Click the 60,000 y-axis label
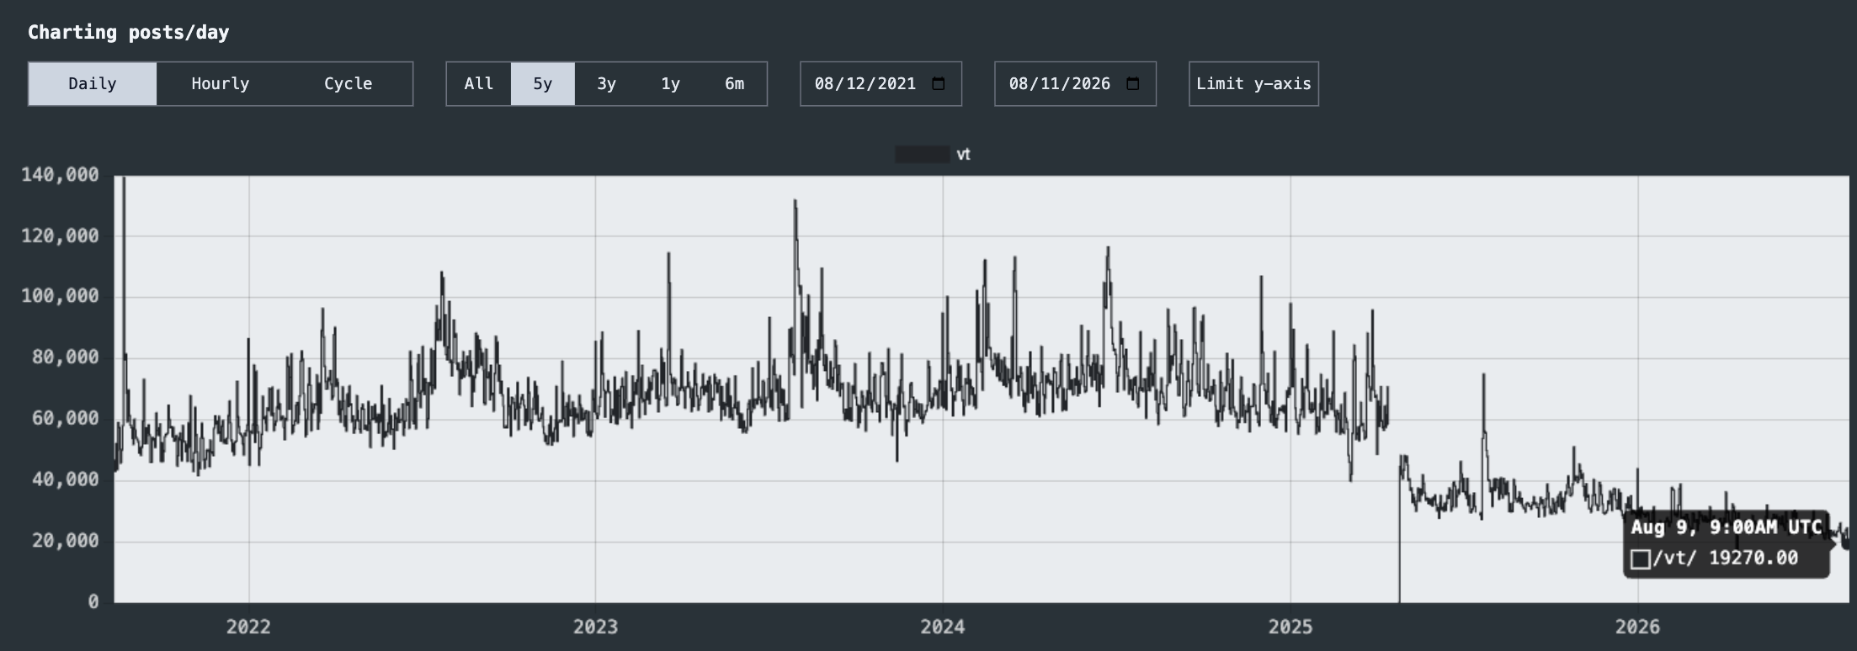The height and width of the screenshot is (651, 1857). (66, 418)
